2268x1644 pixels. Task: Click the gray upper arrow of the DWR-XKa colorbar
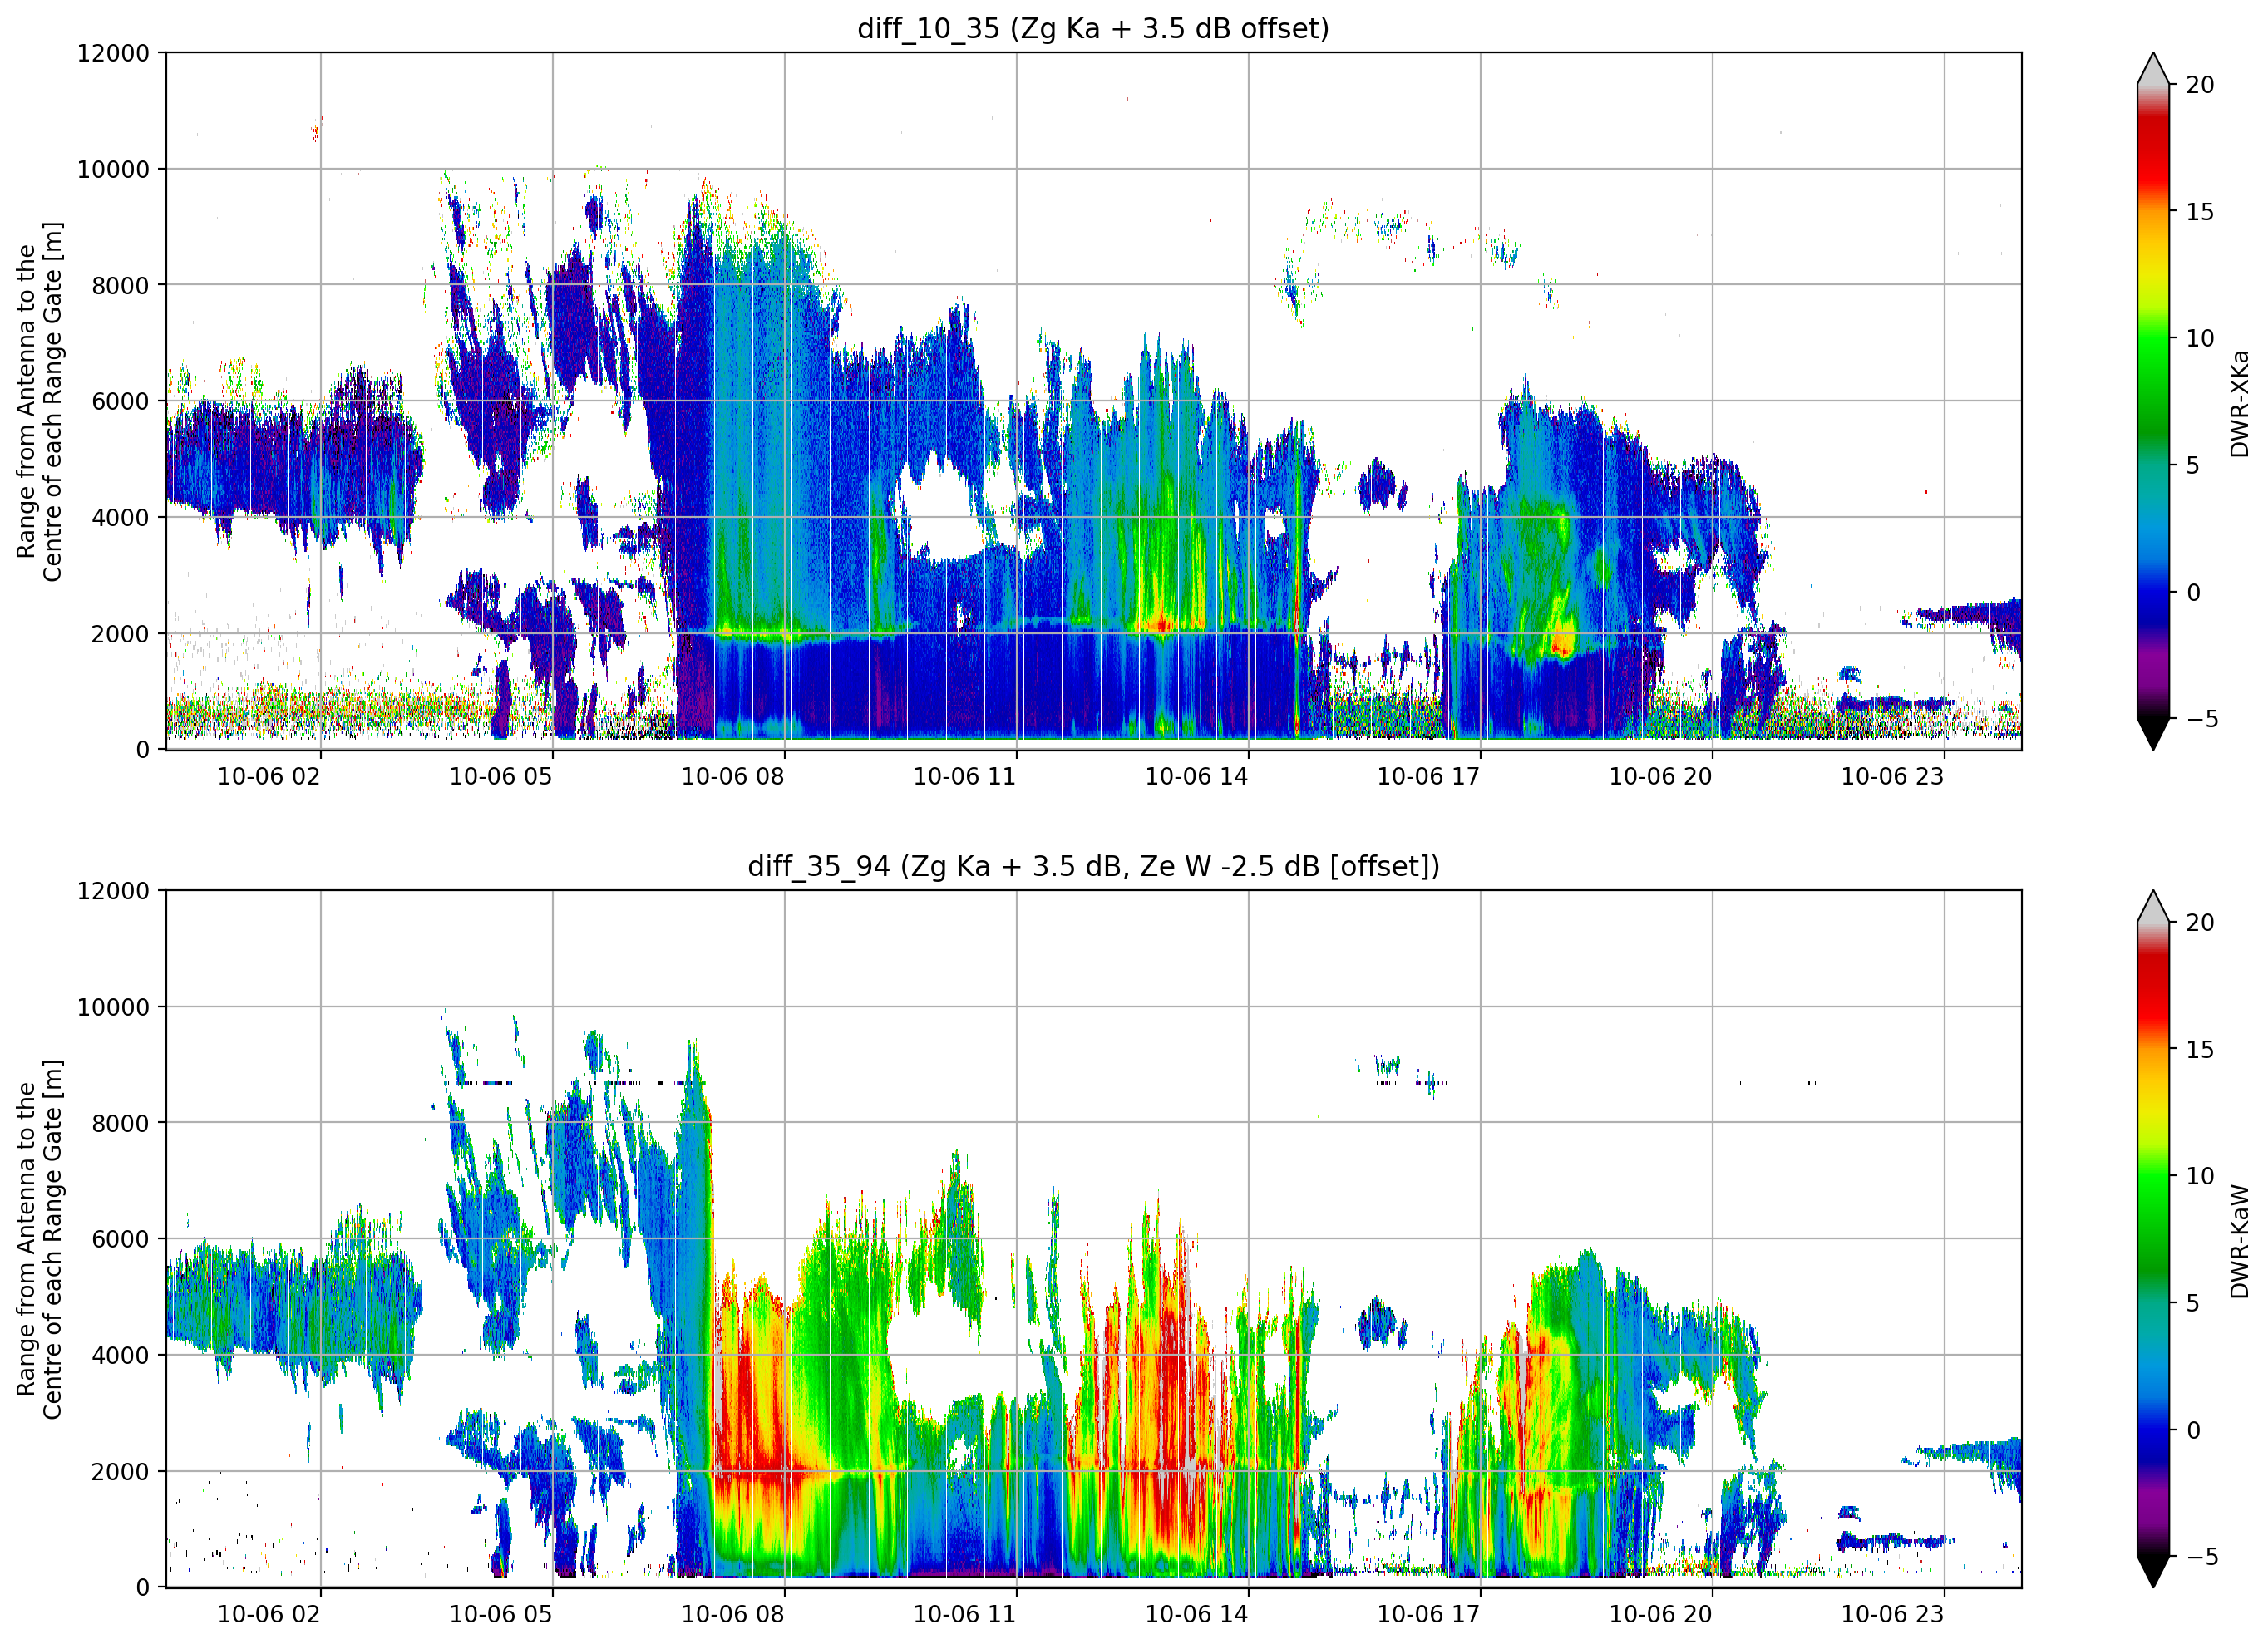click(x=2153, y=70)
